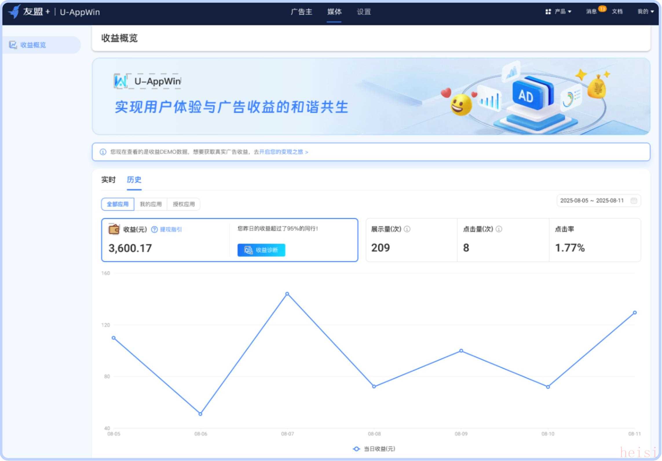Screen dimensions: 662x461
Task: Click the info icon next to 点击量(次)
Action: tap(499, 229)
